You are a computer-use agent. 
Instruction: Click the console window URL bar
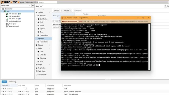[x=113, y=21]
